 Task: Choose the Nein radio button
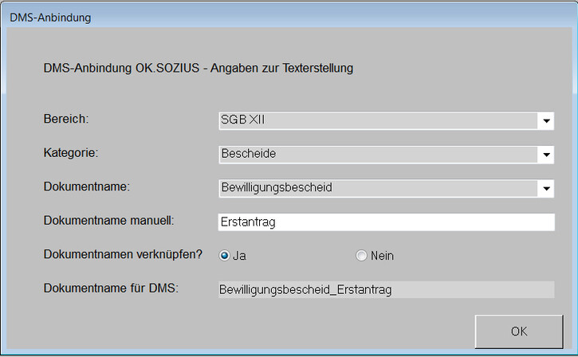coord(361,256)
